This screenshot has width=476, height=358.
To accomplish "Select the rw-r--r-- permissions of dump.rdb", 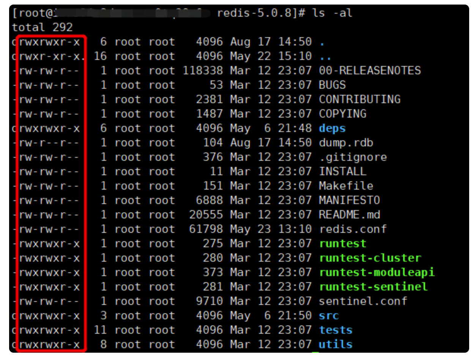I will [x=49, y=143].
